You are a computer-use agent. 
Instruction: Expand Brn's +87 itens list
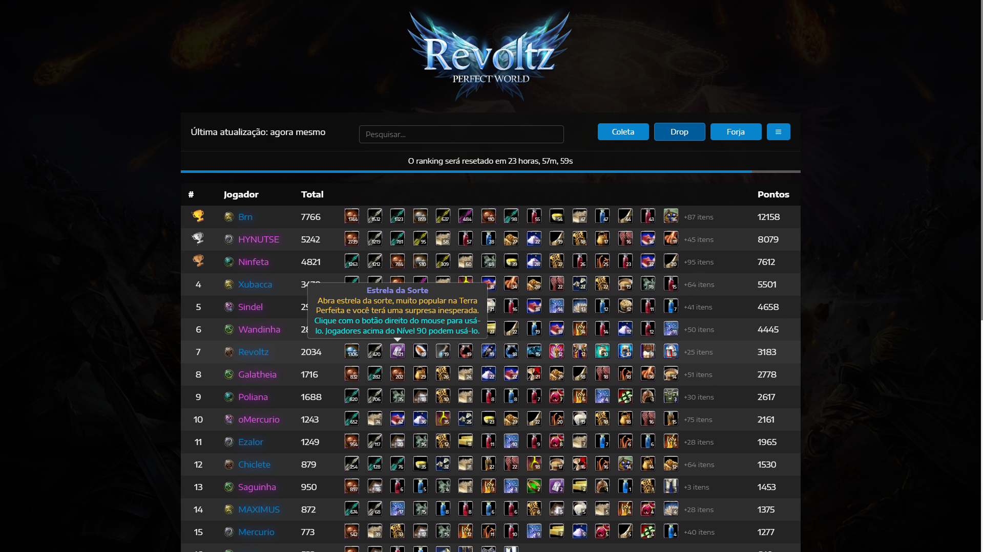coord(698,217)
